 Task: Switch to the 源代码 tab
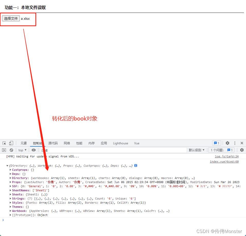pos(53,143)
